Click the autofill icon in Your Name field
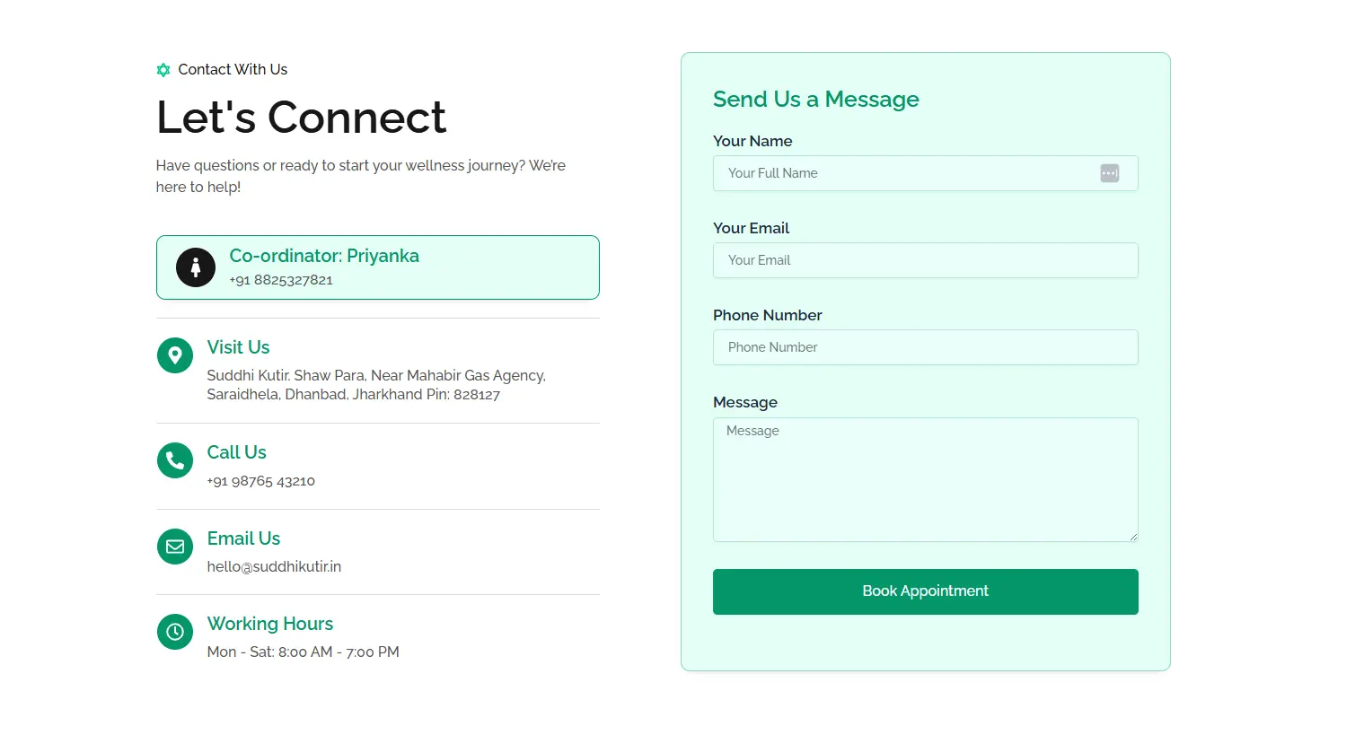Screen dimensions: 1364x735 (1110, 173)
